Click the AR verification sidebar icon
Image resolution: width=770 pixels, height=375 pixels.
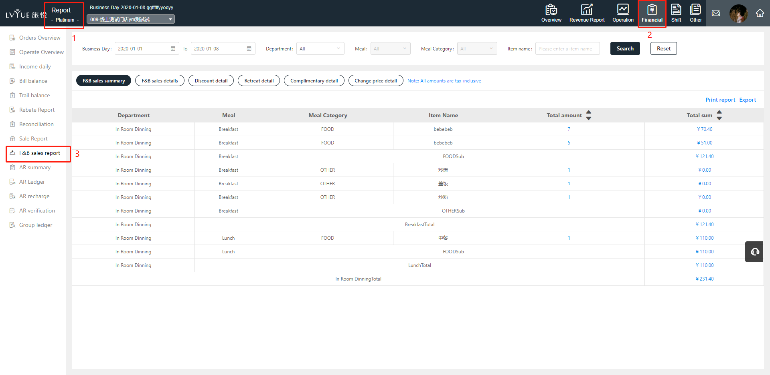click(x=12, y=211)
